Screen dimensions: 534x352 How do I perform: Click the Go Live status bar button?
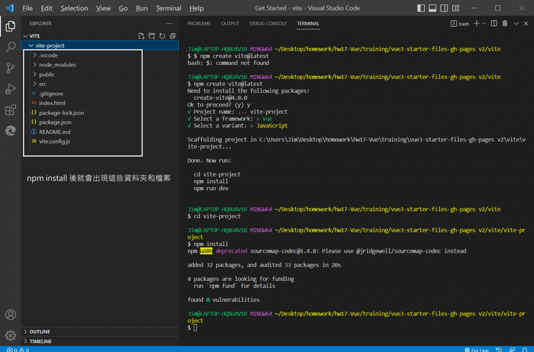tap(477, 349)
